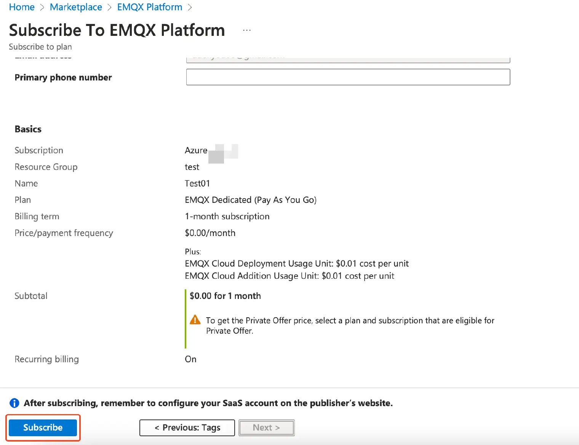Select the Primary phone number label
579x445 pixels.
point(63,77)
